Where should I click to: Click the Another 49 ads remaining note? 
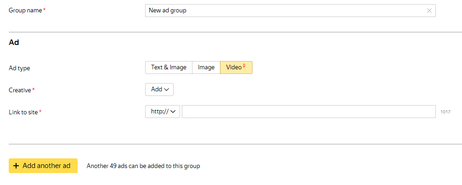click(143, 166)
